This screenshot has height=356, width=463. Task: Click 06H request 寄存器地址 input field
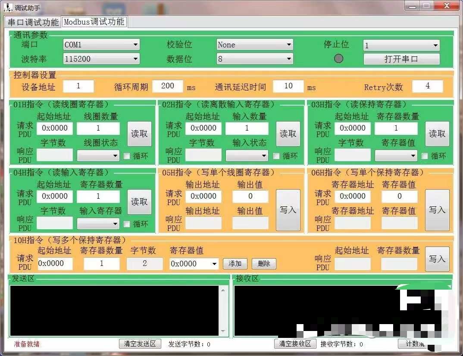[353, 197]
